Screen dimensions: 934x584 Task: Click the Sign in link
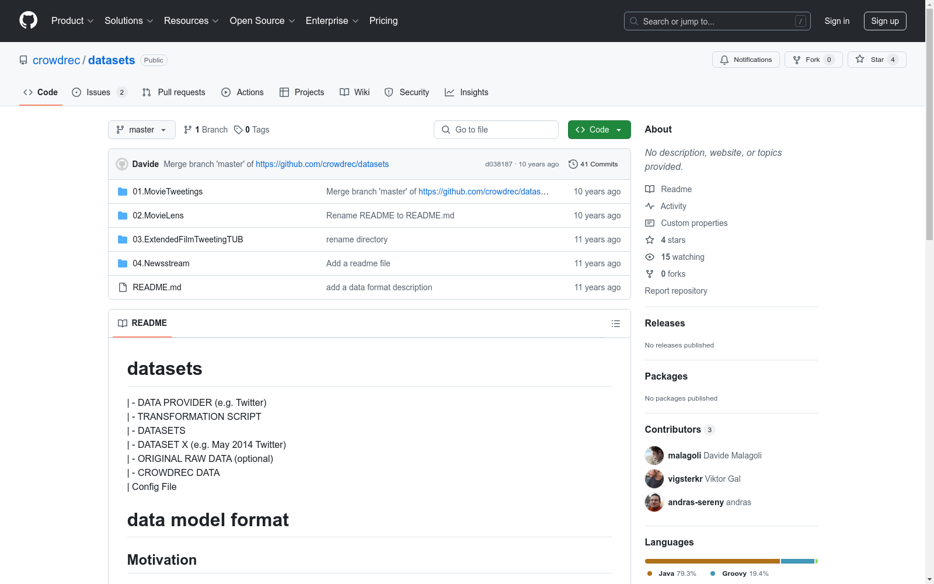click(837, 21)
